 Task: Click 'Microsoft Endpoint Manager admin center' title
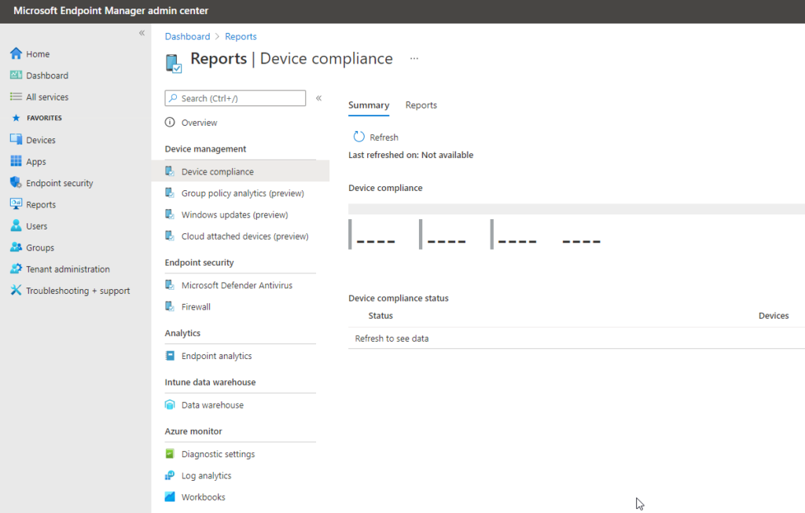click(111, 11)
